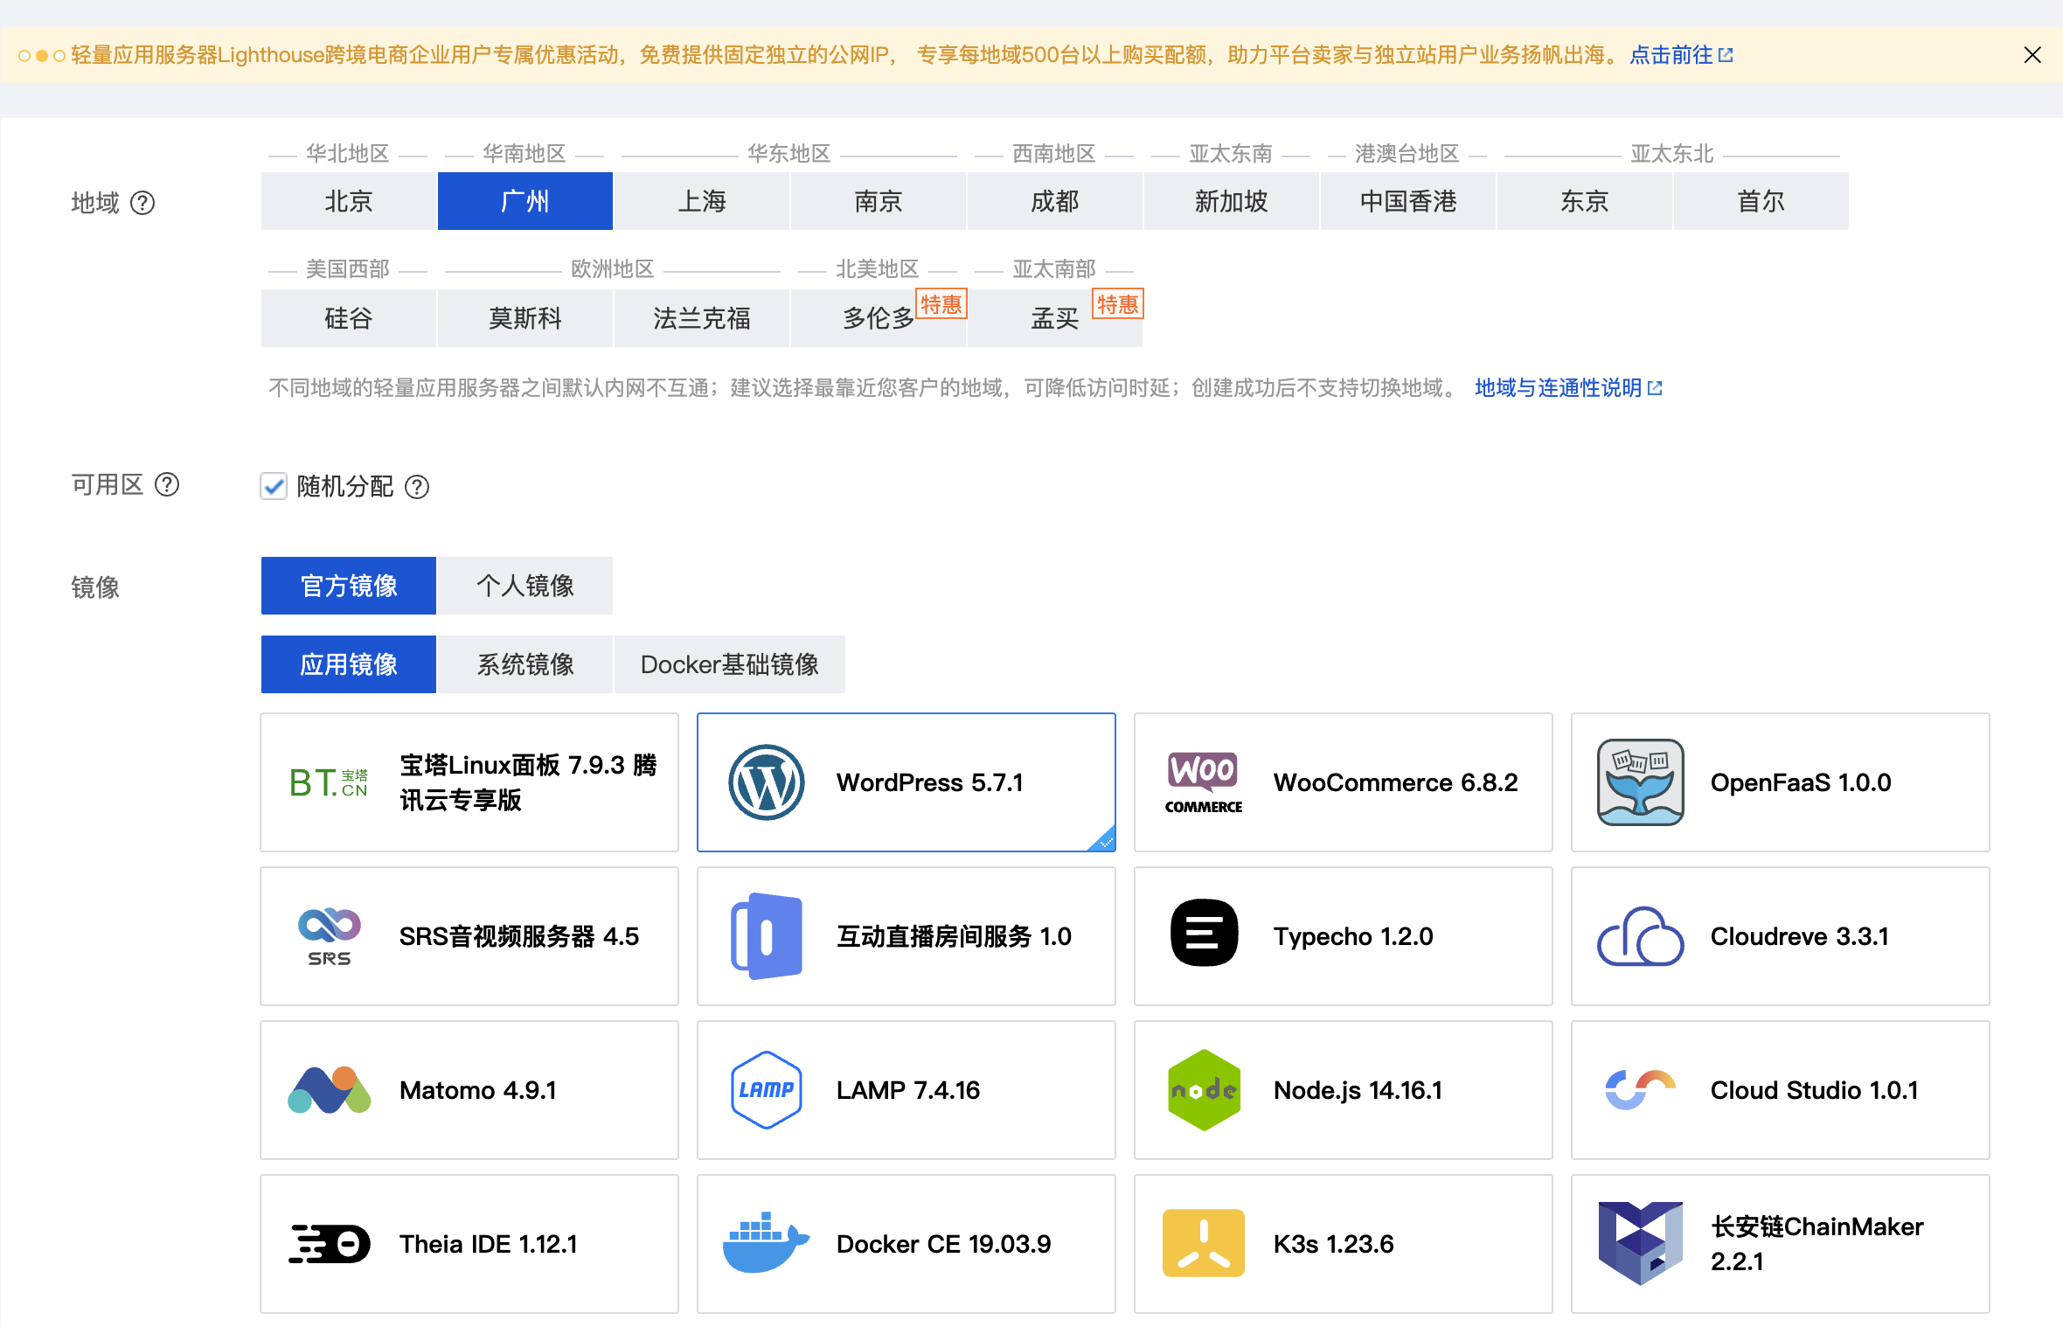The image size is (2063, 1327).
Task: Pick the 成都 region
Action: [x=1055, y=201]
